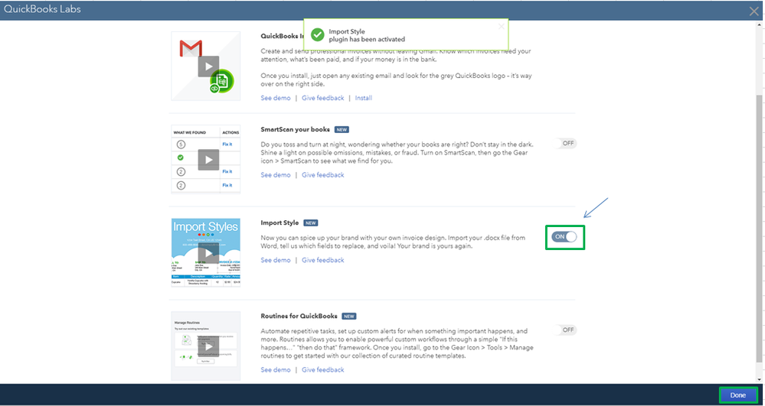Enable the Routines for QuickBooks toggle
765x406 pixels.
pyautogui.click(x=565, y=330)
